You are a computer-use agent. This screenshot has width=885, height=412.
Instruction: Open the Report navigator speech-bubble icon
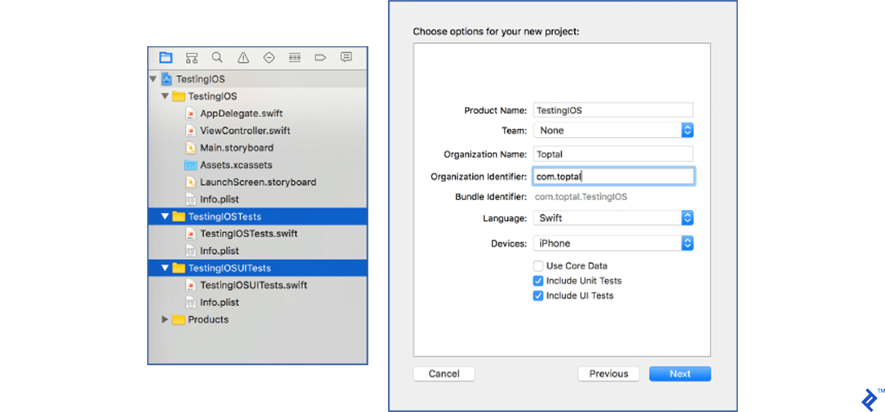(346, 57)
